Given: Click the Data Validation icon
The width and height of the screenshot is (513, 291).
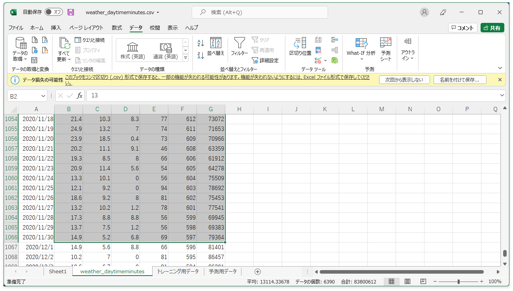Looking at the screenshot, I should click(x=318, y=60).
